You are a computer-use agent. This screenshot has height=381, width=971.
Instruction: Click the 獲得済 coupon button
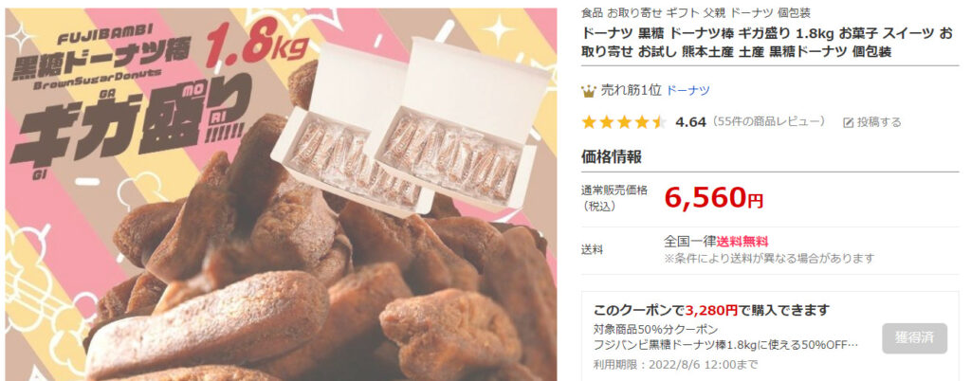pyautogui.click(x=914, y=338)
